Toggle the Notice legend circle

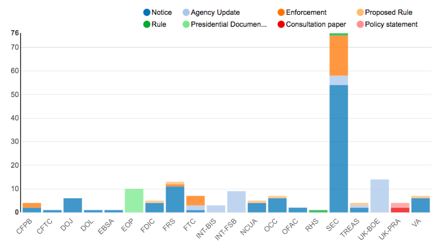(x=147, y=13)
